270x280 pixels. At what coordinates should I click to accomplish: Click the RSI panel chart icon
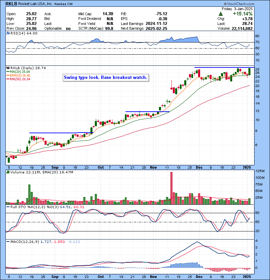click(x=8, y=33)
